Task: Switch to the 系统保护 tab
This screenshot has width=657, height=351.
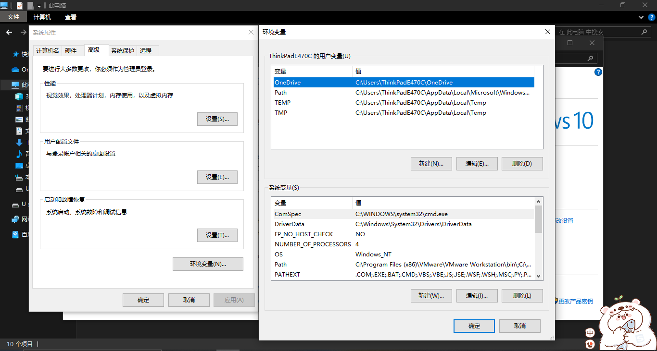Action: point(123,50)
